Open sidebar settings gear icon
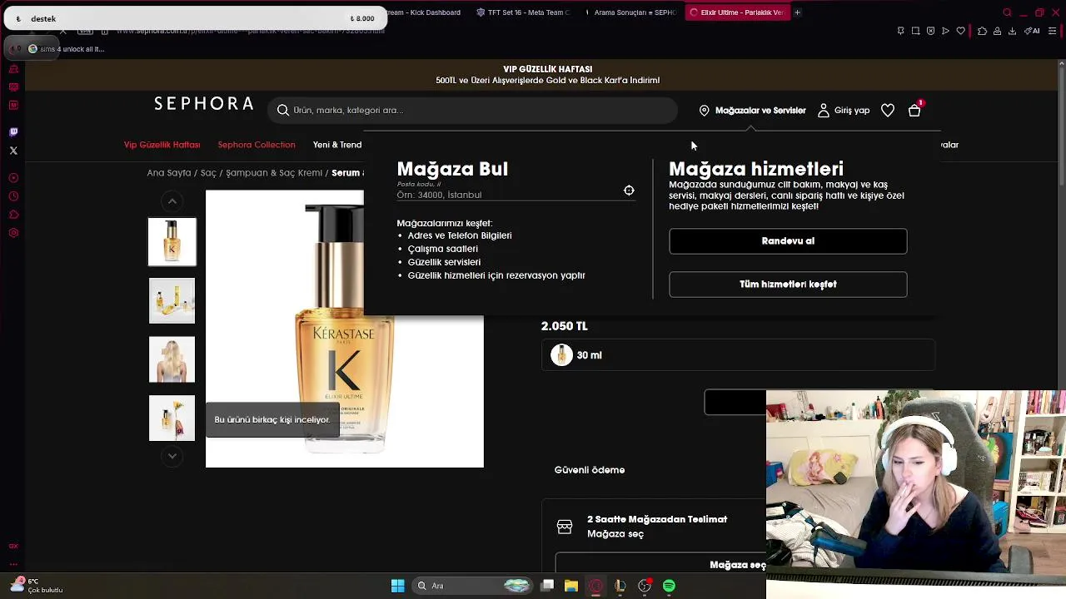This screenshot has width=1066, height=599. click(x=13, y=233)
